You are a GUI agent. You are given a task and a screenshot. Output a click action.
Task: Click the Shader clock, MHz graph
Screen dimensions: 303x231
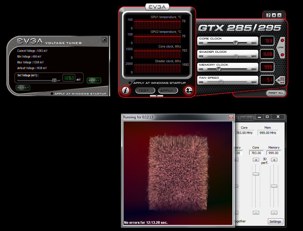tap(157, 68)
